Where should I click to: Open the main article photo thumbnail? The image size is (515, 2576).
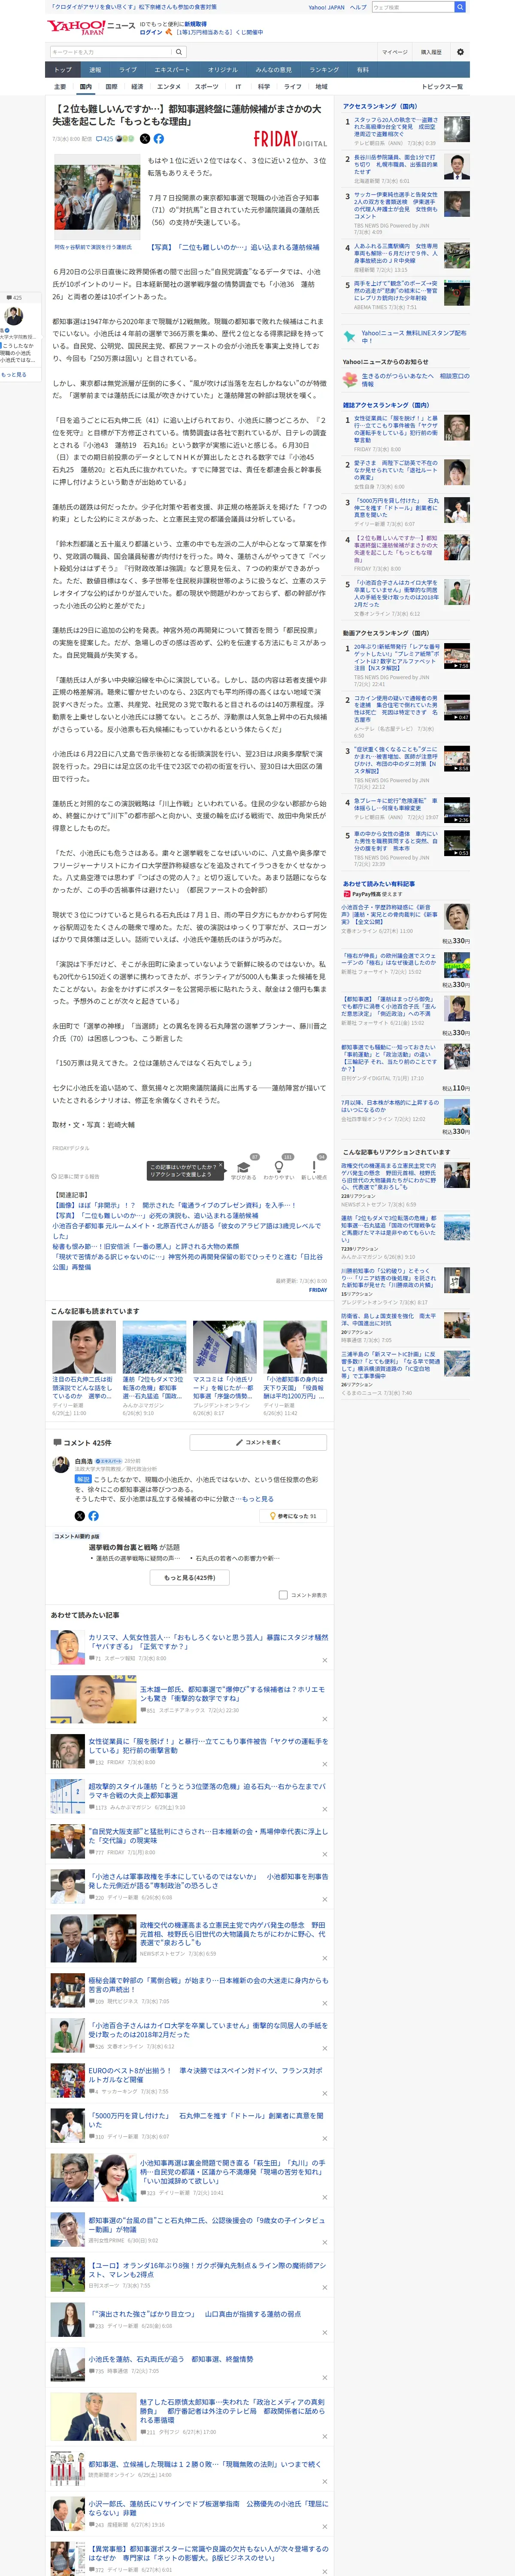pyautogui.click(x=97, y=196)
